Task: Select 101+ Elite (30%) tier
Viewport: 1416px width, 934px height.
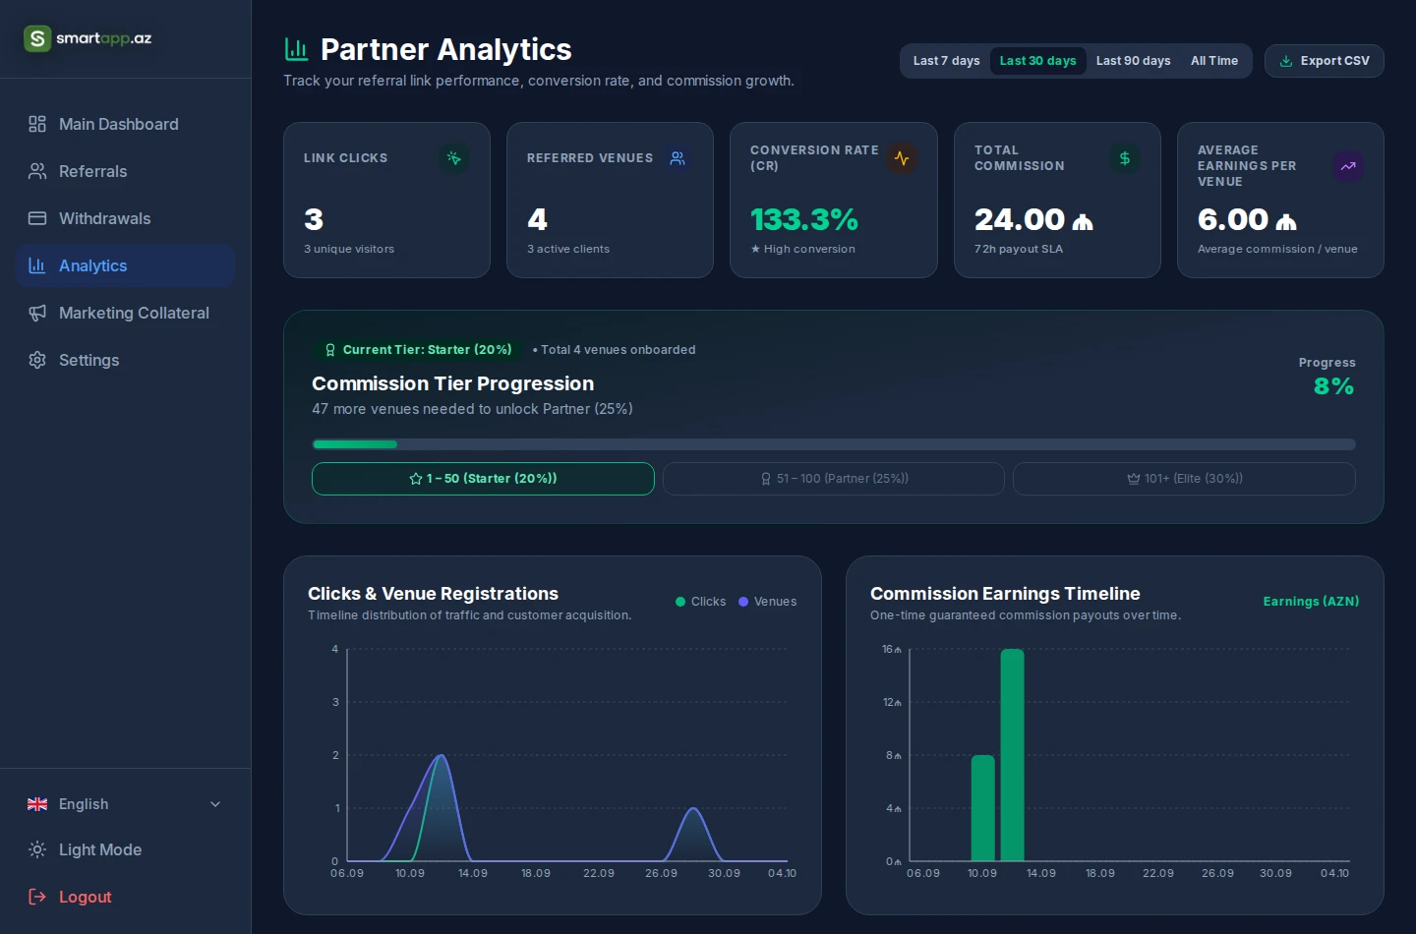Action: point(1184,479)
